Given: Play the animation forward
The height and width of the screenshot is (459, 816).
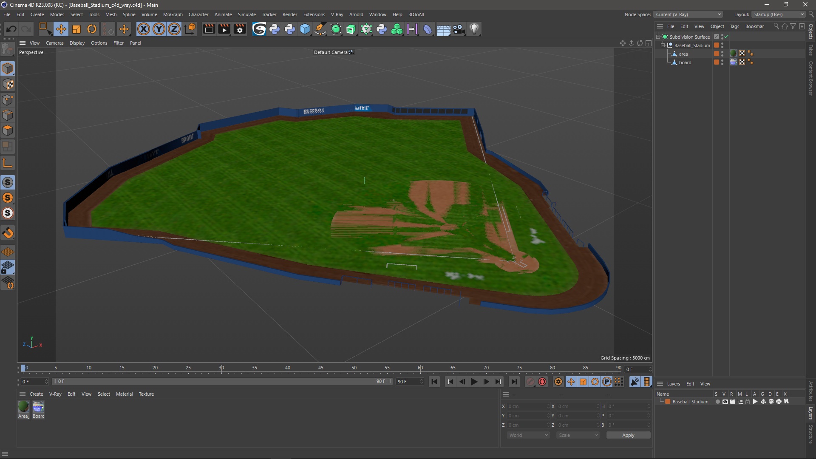Looking at the screenshot, I should [x=474, y=382].
